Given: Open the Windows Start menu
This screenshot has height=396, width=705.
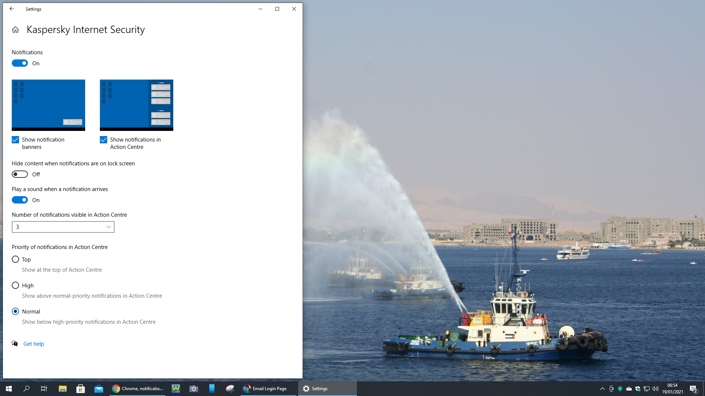Looking at the screenshot, I should point(9,389).
